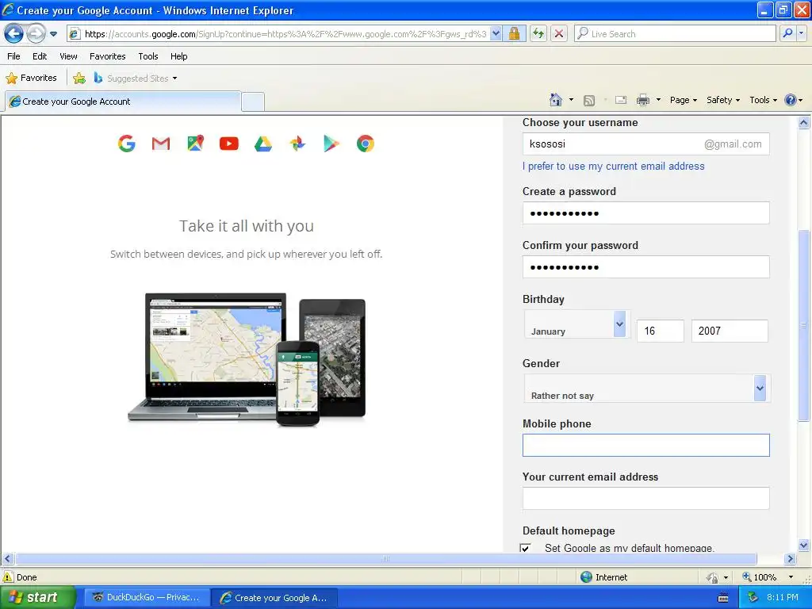Open the Edit menu
This screenshot has height=609, width=812.
[x=40, y=56]
